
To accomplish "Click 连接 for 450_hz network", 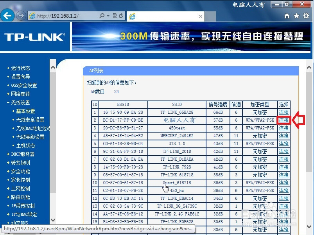I will (283, 190).
